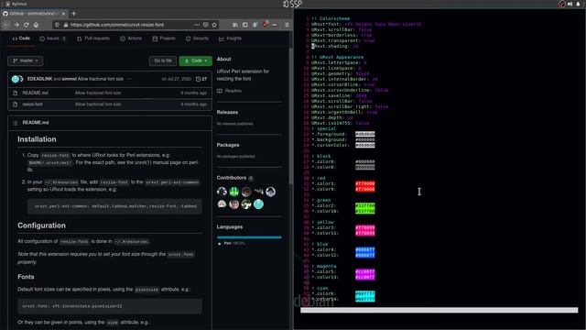Show Firefox sidebars

point(245,25)
